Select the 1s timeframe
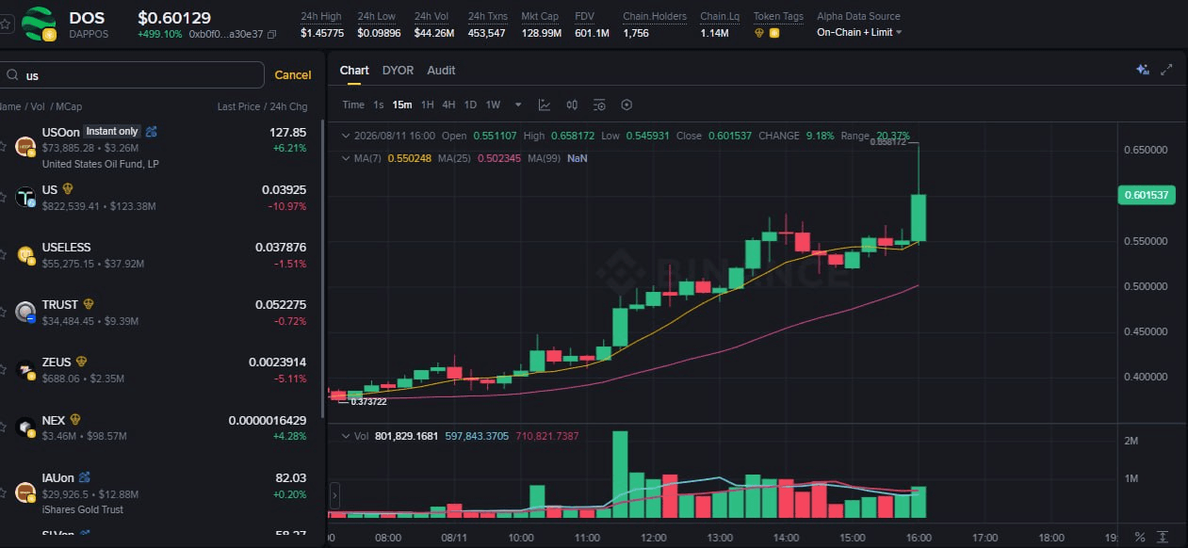This screenshot has width=1188, height=548. (379, 105)
